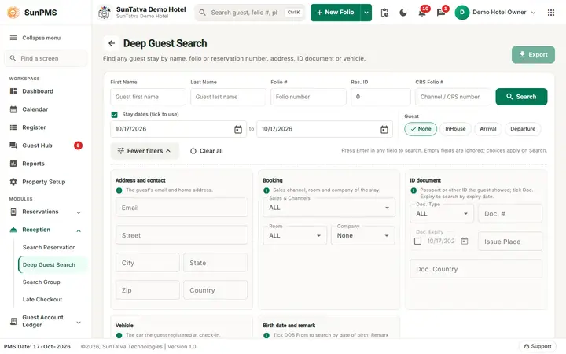
Task: Open messages icon with 1 badge
Action: click(441, 13)
